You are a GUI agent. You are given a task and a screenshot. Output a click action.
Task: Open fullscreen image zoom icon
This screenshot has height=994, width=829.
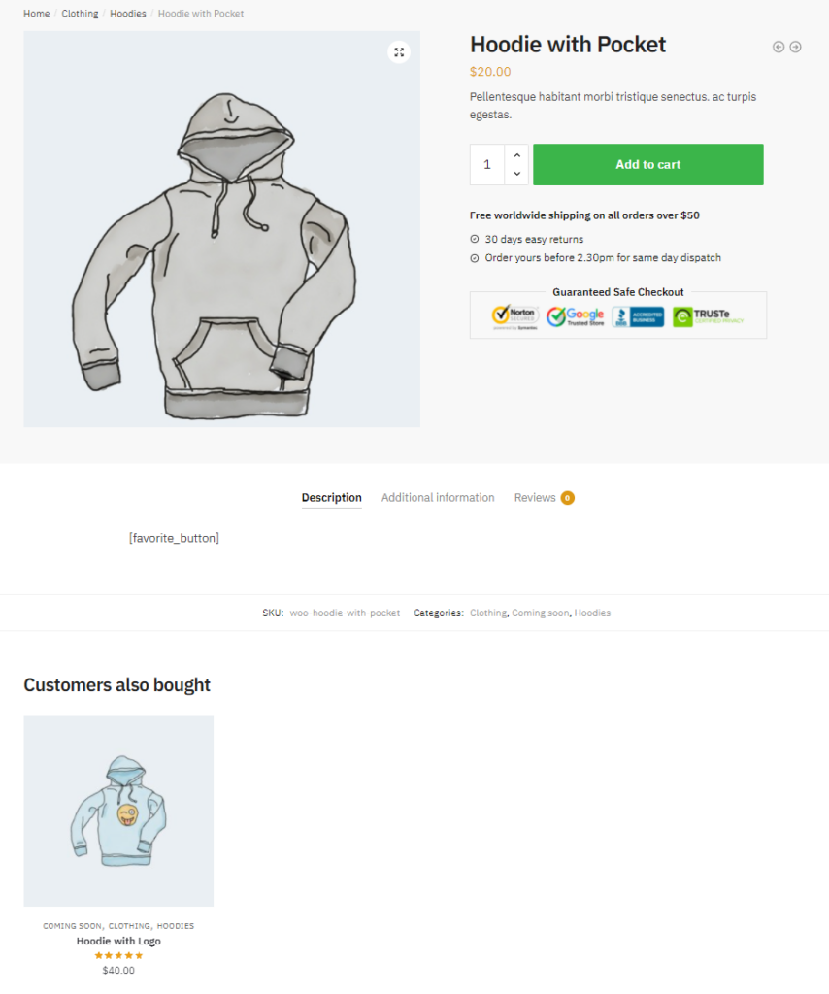[x=399, y=52]
